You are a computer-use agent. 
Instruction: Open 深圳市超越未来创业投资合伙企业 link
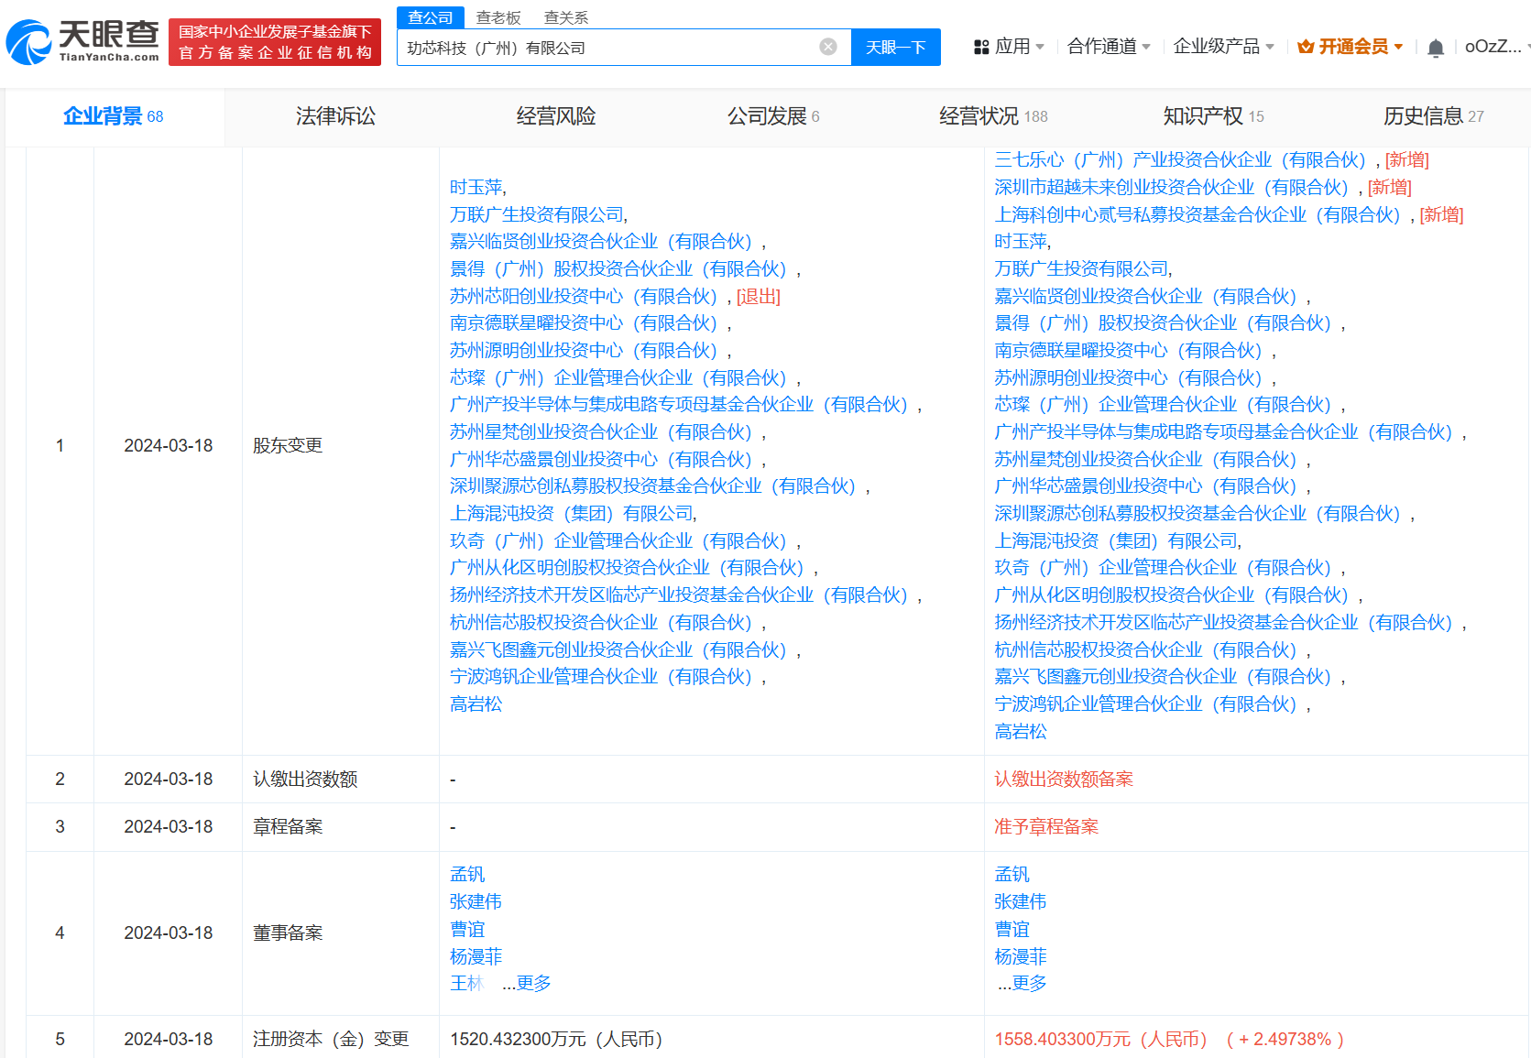click(x=1172, y=188)
